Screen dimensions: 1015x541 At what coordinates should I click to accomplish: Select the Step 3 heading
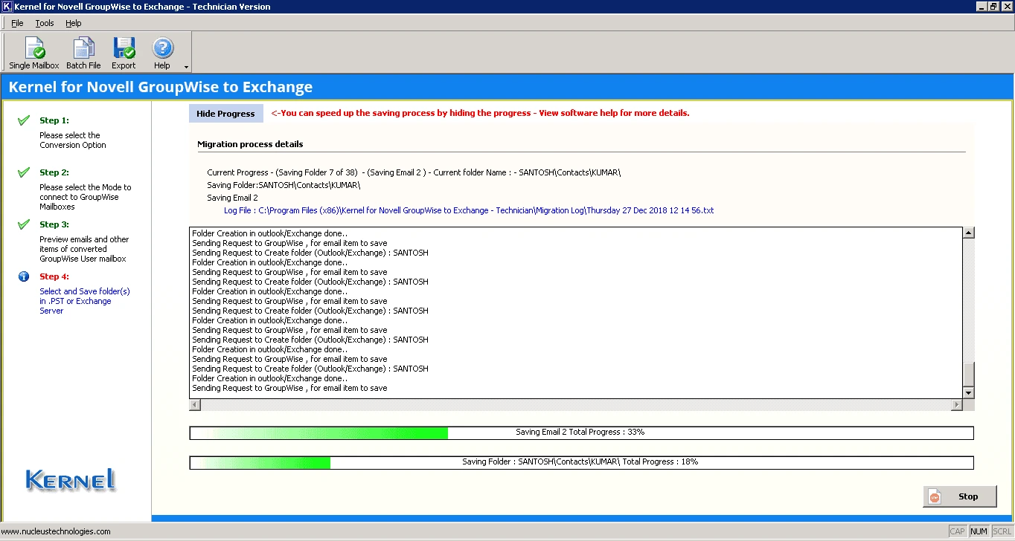(x=54, y=224)
